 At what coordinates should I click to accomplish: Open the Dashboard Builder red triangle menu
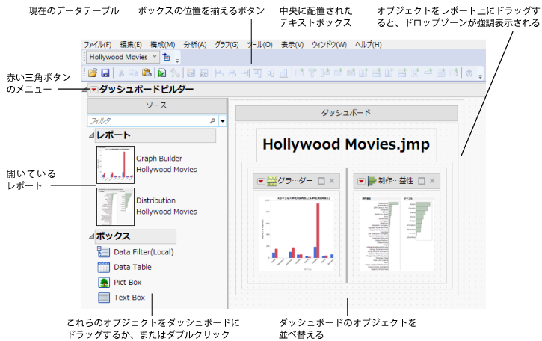point(93,90)
